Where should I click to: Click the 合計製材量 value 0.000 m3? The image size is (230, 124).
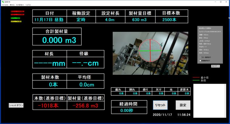click(59, 40)
